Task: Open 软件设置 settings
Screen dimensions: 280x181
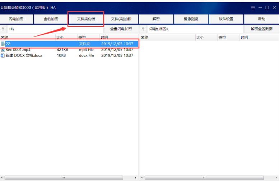Action: point(226,19)
